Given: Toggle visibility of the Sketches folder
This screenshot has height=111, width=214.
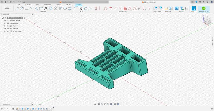Looking at the screenshot, I should [x=7, y=28].
